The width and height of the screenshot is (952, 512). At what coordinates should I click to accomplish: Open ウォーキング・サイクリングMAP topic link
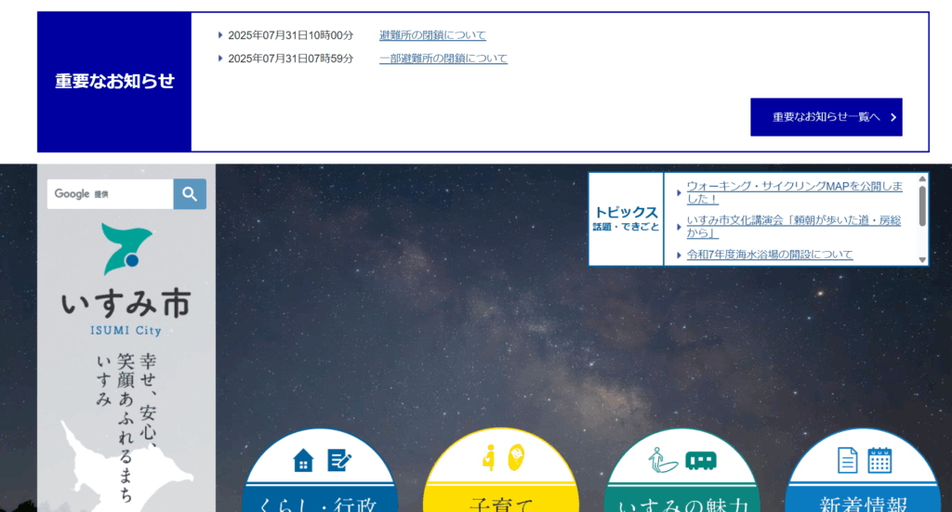pyautogui.click(x=794, y=192)
